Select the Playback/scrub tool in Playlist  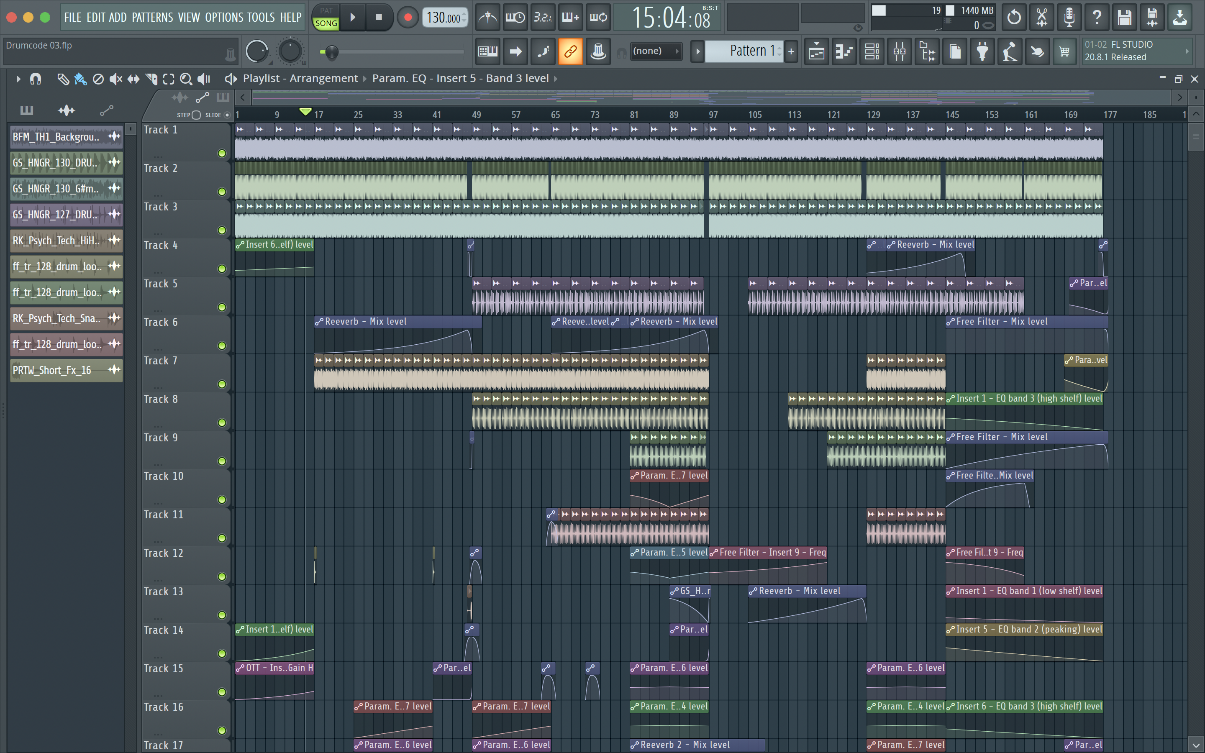point(204,79)
